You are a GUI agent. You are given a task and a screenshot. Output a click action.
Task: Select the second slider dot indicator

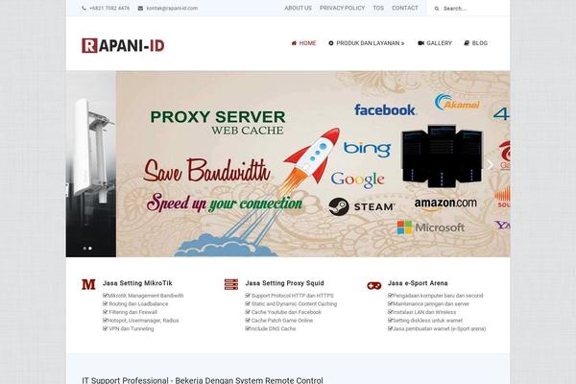tap(90, 249)
